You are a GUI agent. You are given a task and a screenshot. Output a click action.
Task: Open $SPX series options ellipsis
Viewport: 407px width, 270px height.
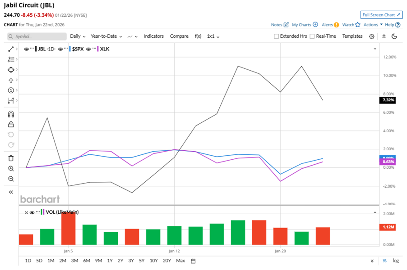pos(66,49)
